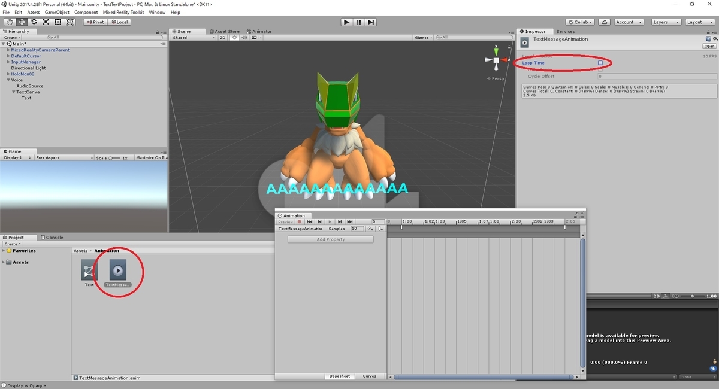The image size is (719, 389).
Task: Open the Shaded draw mode dropdown
Action: 194,38
